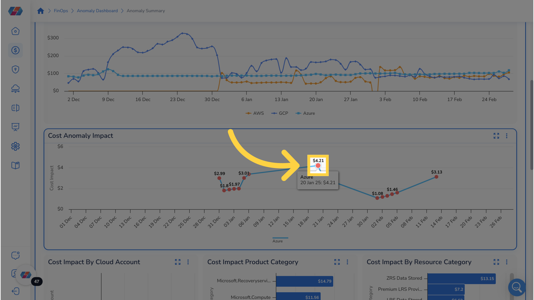The image size is (534, 300).
Task: Click the app logo in sidebar
Action: point(15,11)
